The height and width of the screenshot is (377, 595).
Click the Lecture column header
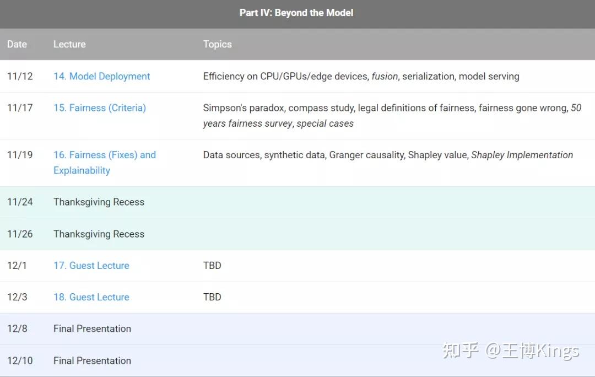(x=69, y=44)
